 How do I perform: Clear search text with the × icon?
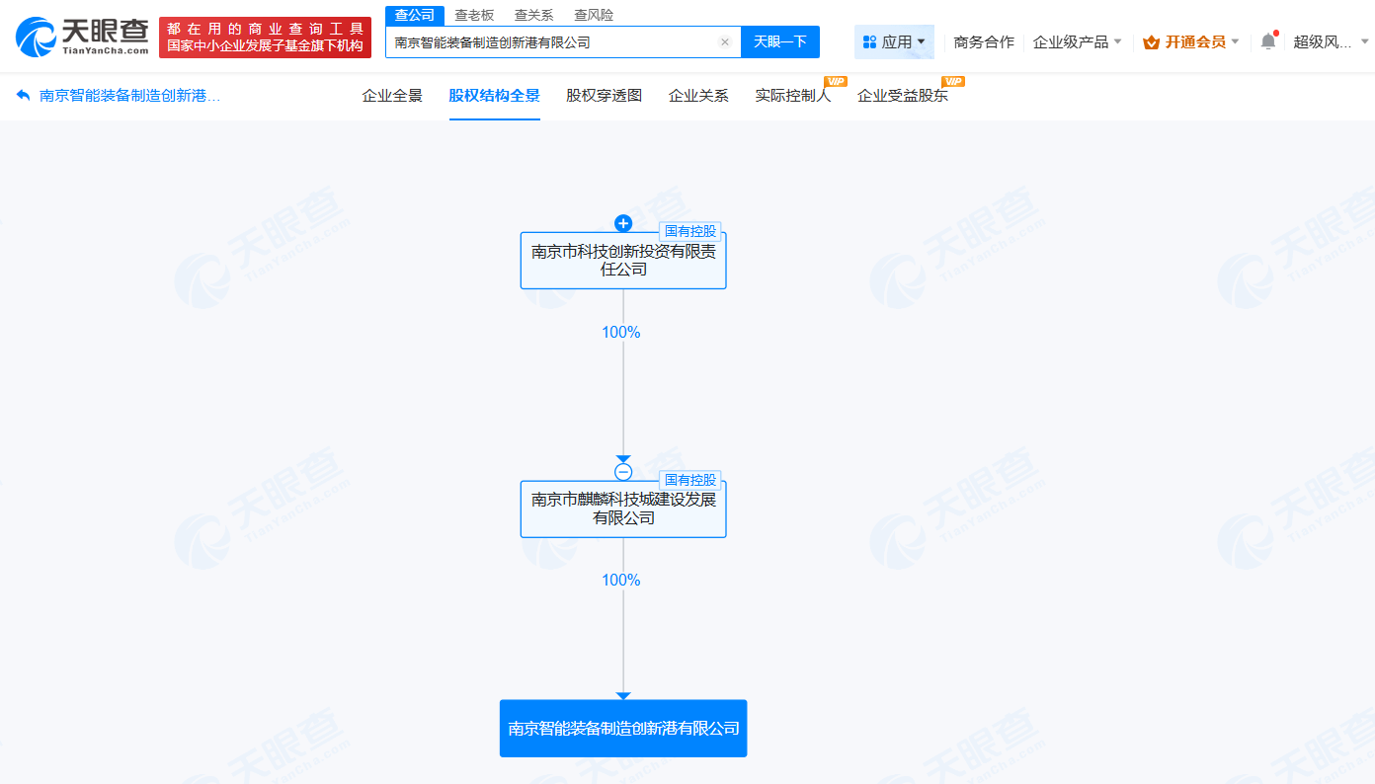pyautogui.click(x=725, y=41)
